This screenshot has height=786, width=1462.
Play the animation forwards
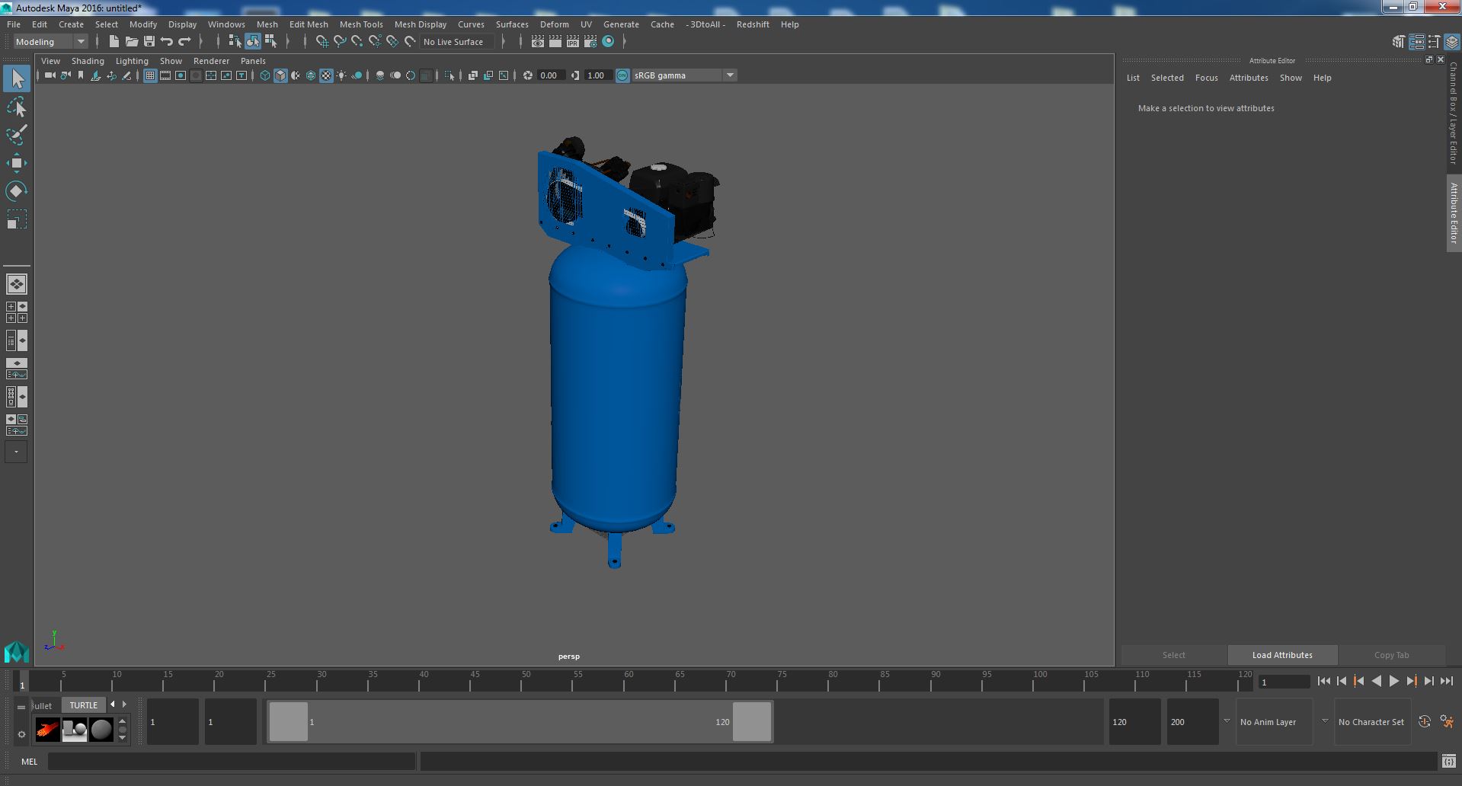[x=1393, y=682]
